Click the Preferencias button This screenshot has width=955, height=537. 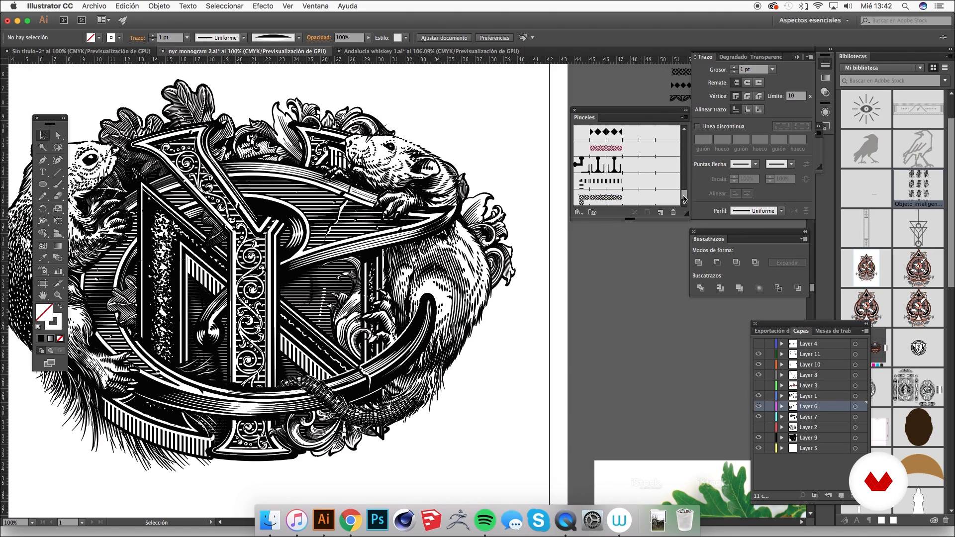pos(494,38)
